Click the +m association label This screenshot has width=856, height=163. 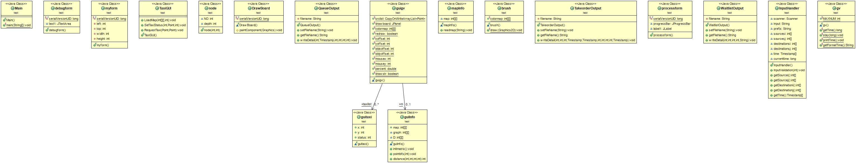(401, 104)
